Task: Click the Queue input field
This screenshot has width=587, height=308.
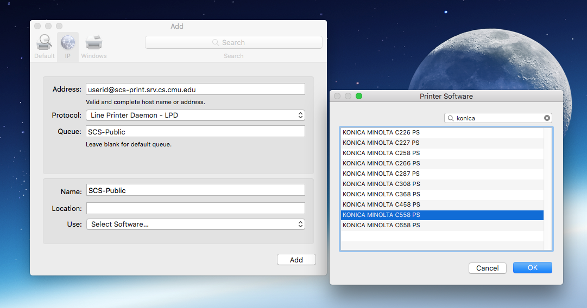Action: (x=195, y=131)
